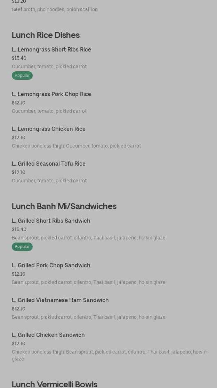Open L. Grilled Seasonal Tofu Rice
Image resolution: width=217 pixels, height=388 pixels.
tap(49, 164)
